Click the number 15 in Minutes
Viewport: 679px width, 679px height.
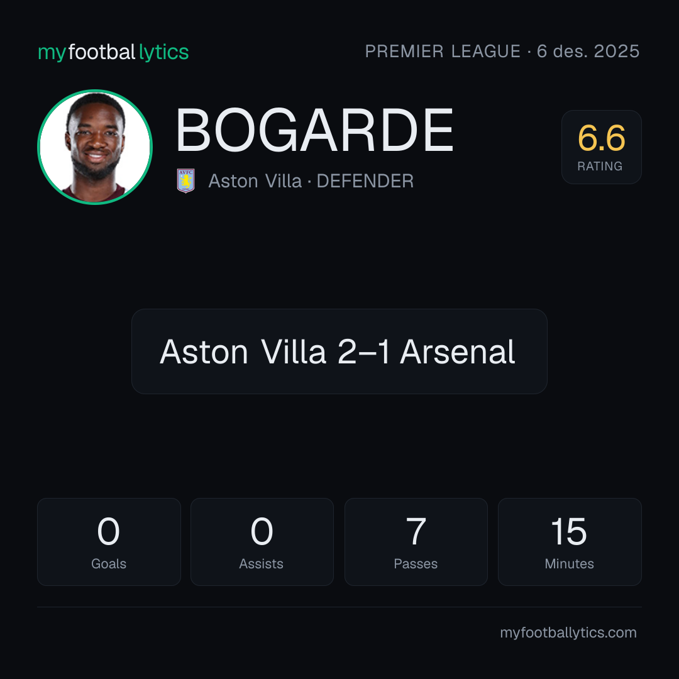569,531
